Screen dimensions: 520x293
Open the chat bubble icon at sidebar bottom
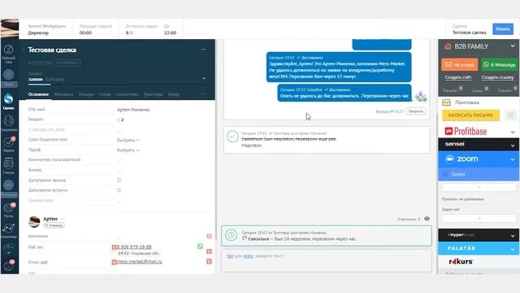[9, 266]
